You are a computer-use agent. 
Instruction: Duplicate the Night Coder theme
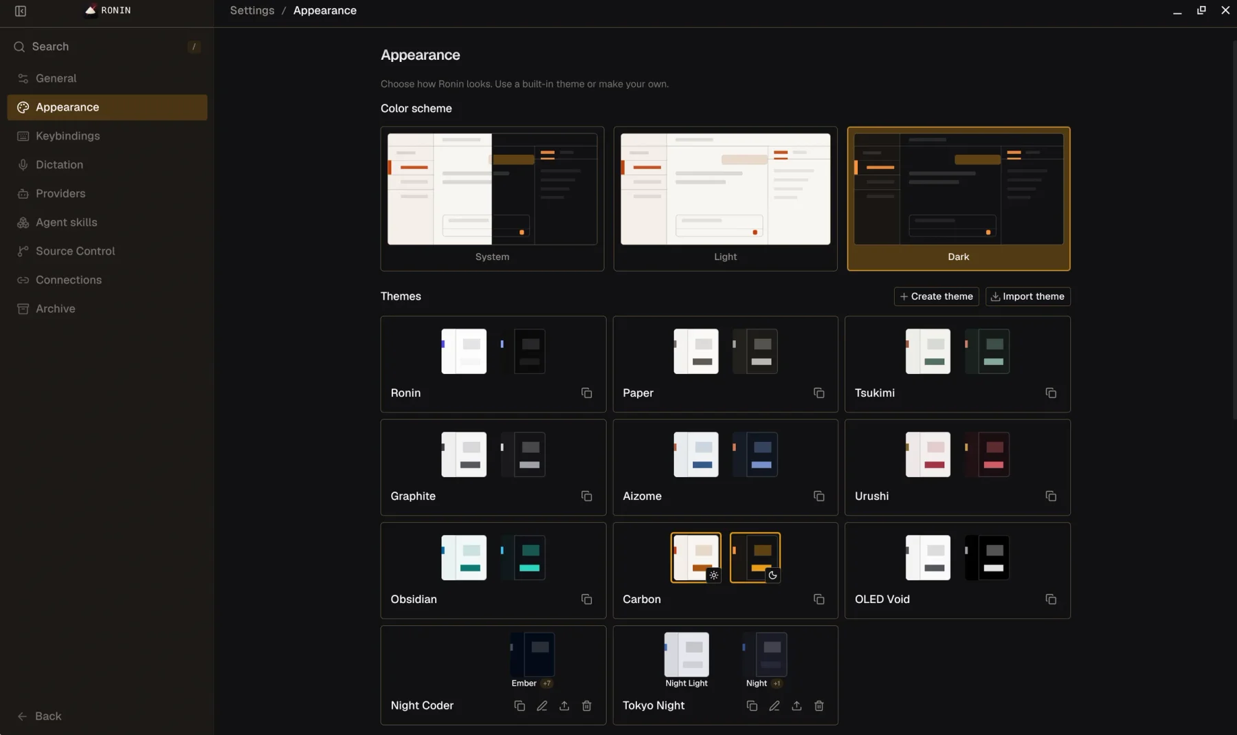click(x=520, y=705)
